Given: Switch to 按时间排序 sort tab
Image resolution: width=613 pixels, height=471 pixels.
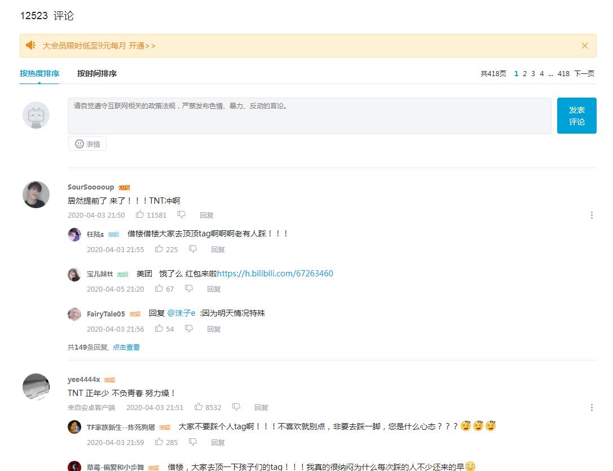Looking at the screenshot, I should click(x=97, y=73).
